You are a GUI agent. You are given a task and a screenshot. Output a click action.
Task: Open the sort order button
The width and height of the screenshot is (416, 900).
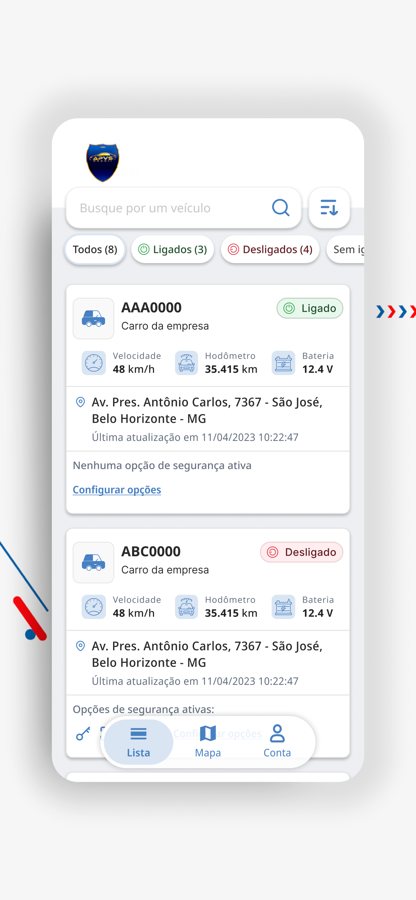click(x=329, y=208)
